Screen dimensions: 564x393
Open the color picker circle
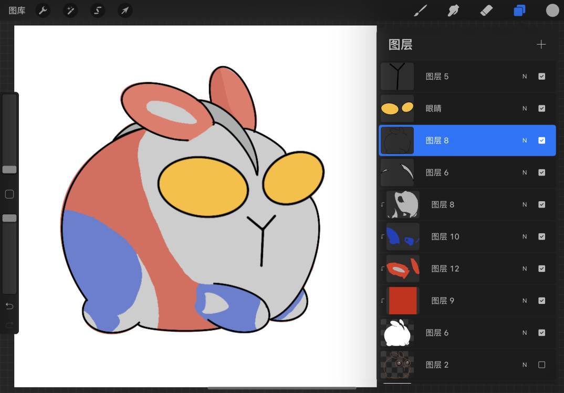(552, 10)
